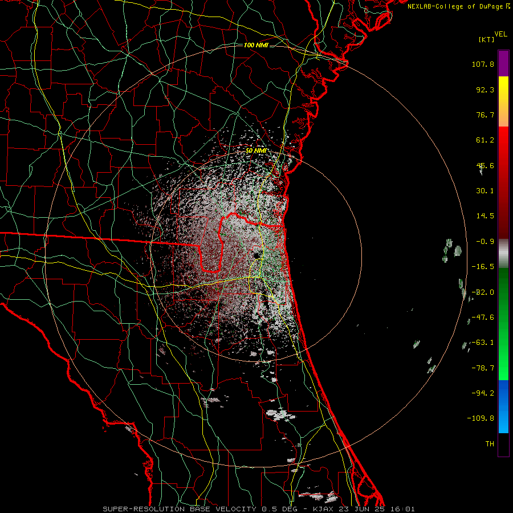Click the NEXLAB-College of DuPage label
513x513 pixels.
458,6
